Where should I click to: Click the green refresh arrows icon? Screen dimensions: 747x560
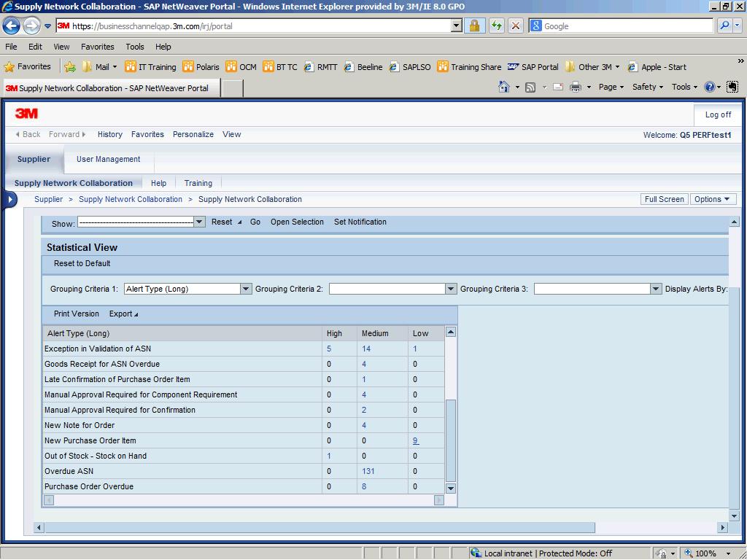click(x=496, y=26)
